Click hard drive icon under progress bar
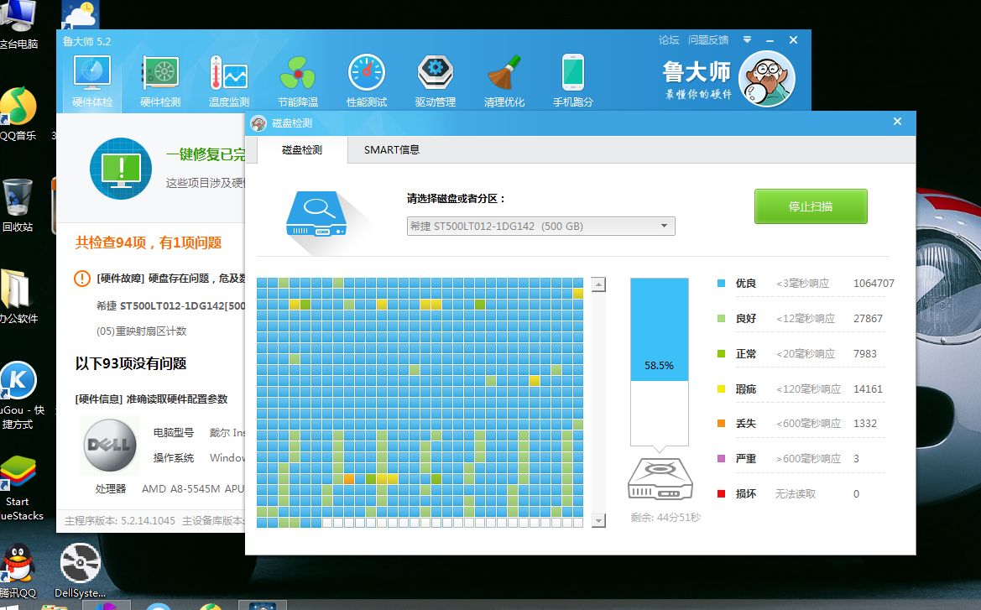This screenshot has height=610, width=981. tap(660, 479)
